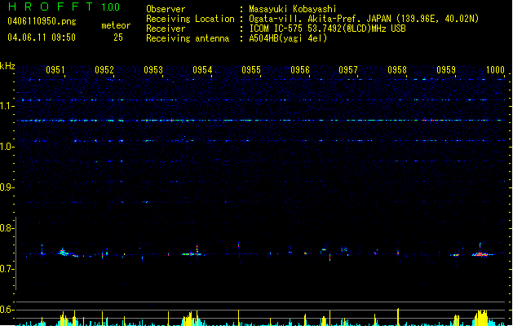Click the 0.9 kHz axis label
The image size is (513, 326).
pyautogui.click(x=7, y=187)
